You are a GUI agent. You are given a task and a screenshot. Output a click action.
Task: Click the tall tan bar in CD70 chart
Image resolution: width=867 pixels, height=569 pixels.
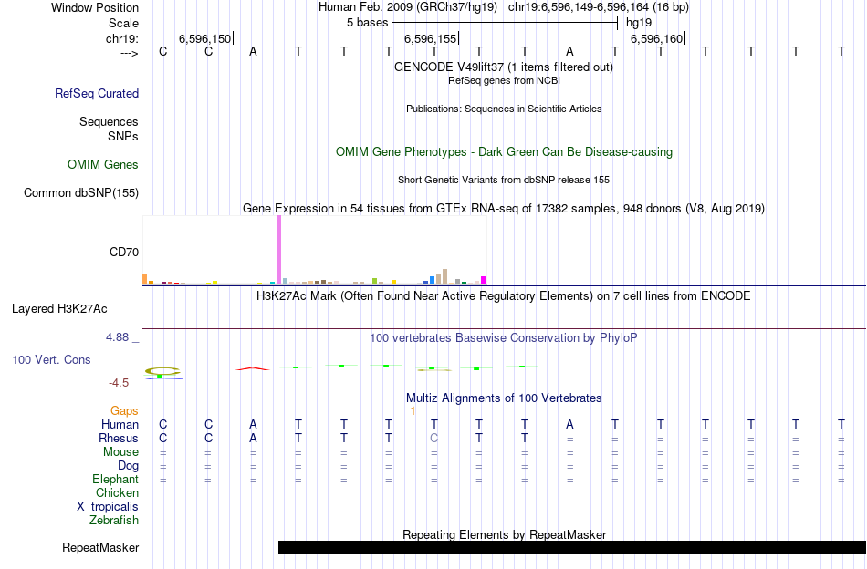[x=444, y=277]
